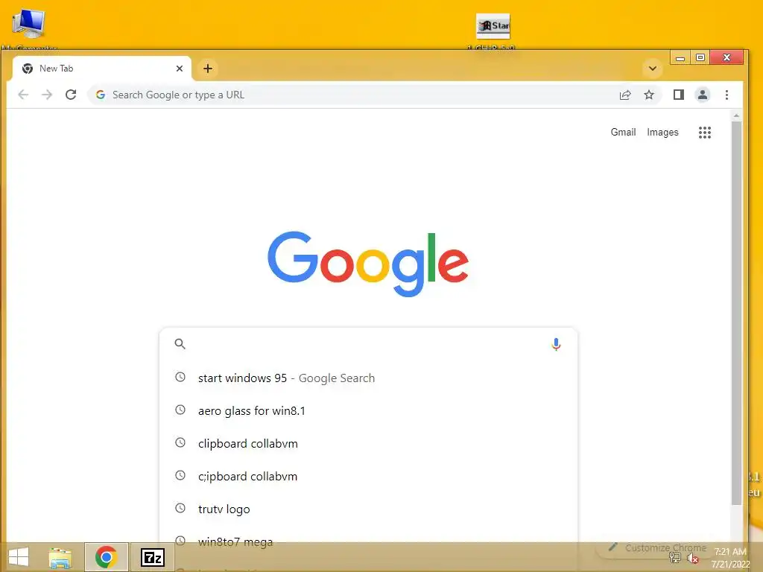
Task: Bookmark this tab with the star icon
Action: (649, 95)
